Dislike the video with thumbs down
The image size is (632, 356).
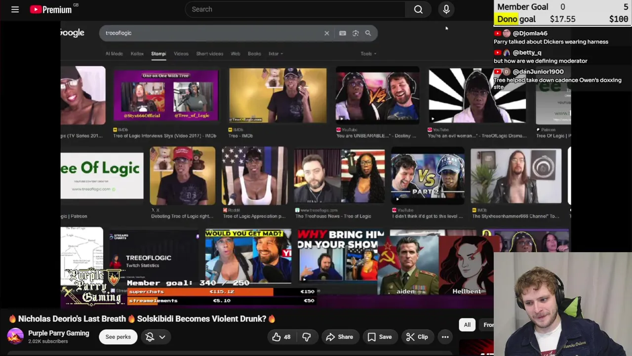coord(307,337)
